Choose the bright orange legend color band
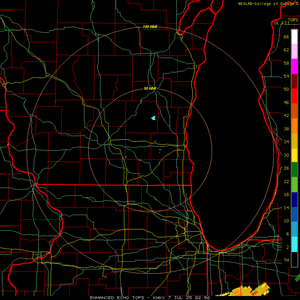 (294, 126)
